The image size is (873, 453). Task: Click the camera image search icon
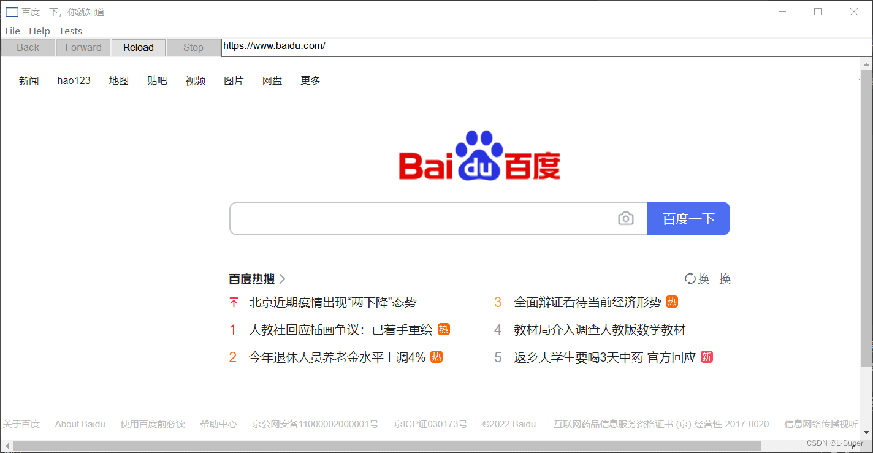pos(625,218)
